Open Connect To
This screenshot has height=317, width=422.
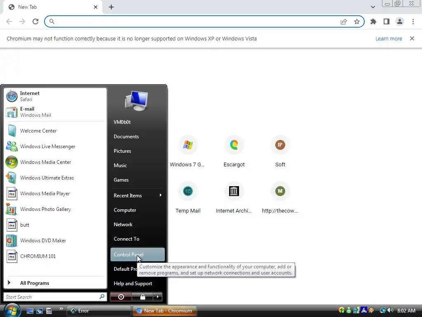click(137, 239)
